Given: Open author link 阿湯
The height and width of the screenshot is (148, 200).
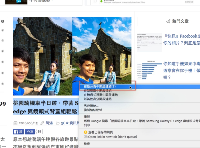Looking at the screenshot, I should pyautogui.click(x=49, y=123).
